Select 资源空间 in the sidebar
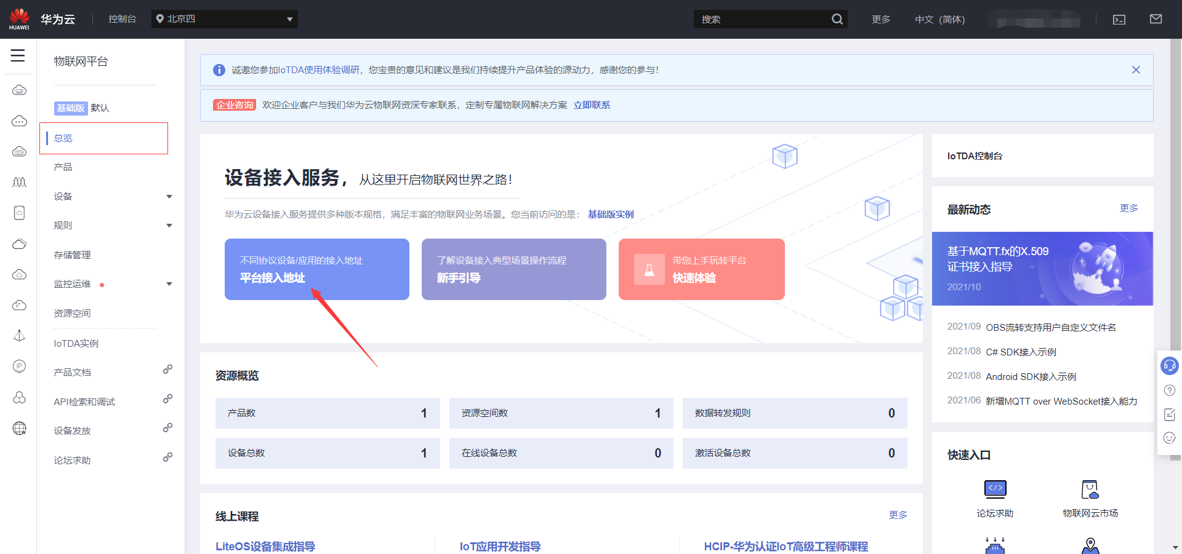The height and width of the screenshot is (554, 1182). coord(72,314)
